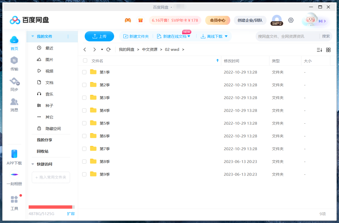This screenshot has height=223, width=339.
Task: Open 我的分享 in sidebar
Action: pyautogui.click(x=44, y=140)
